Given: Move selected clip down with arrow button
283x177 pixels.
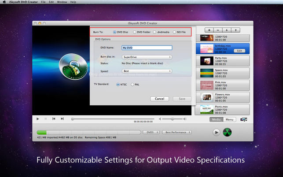Looking at the screenshot, I should [227, 30].
